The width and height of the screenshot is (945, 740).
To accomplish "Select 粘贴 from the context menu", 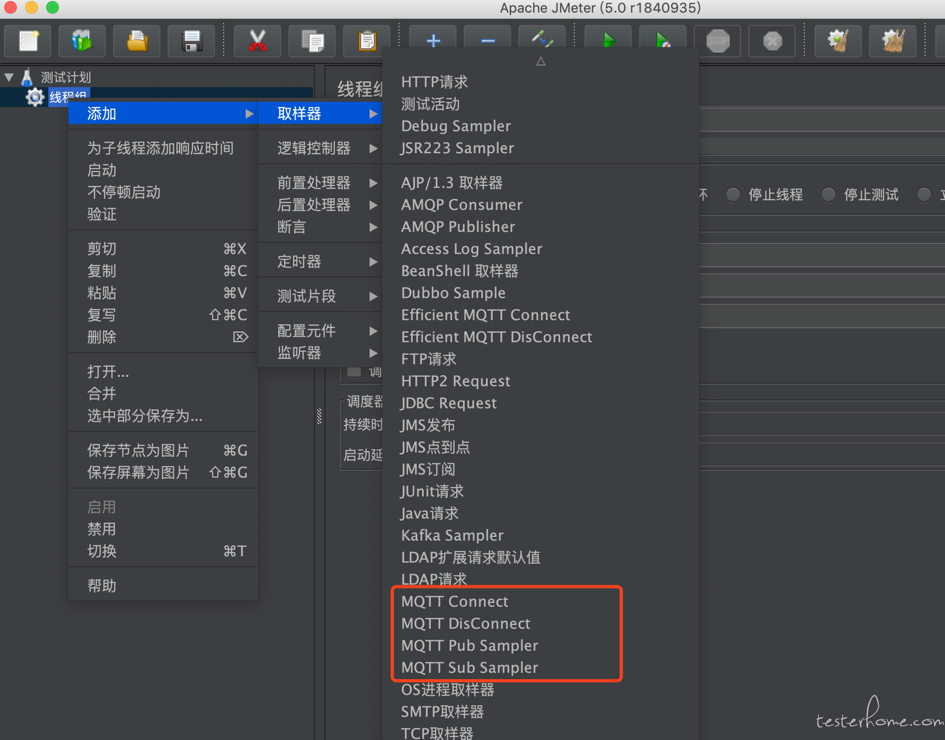I will pyautogui.click(x=163, y=293).
